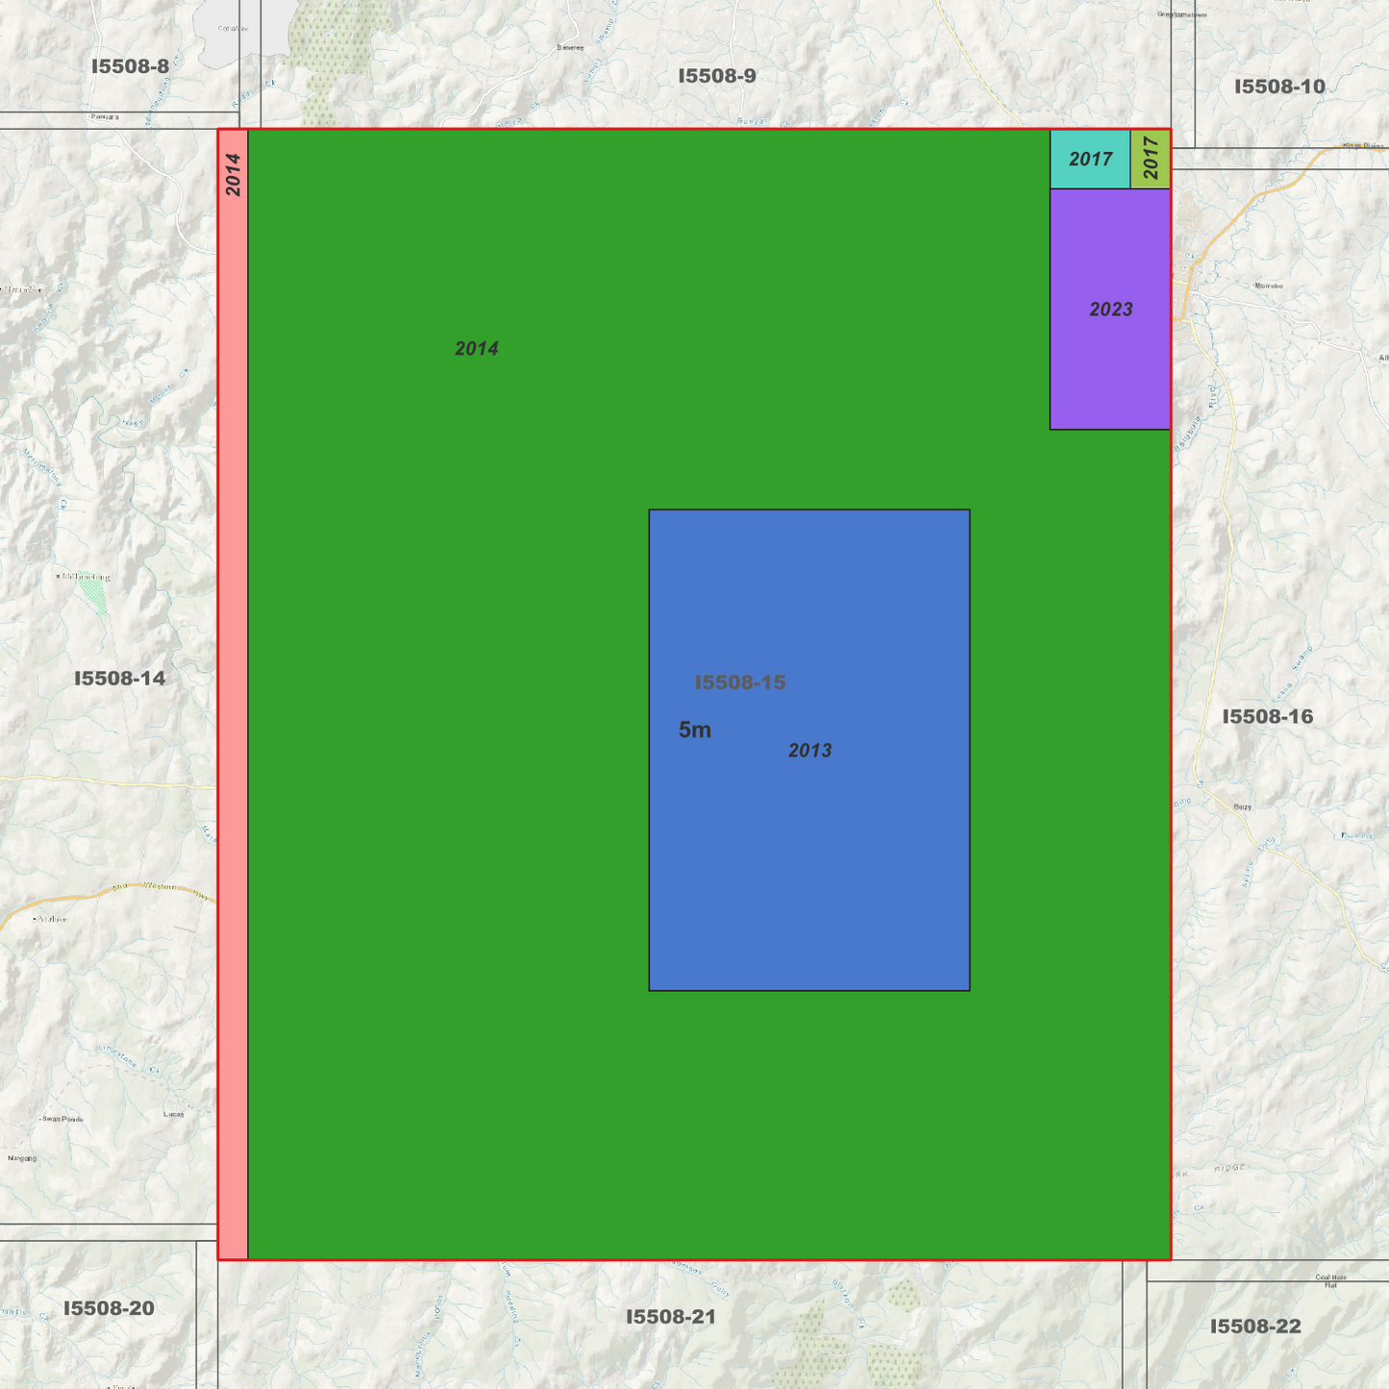
Task: Click the I5508-9 map sheet label
Action: 717,76
